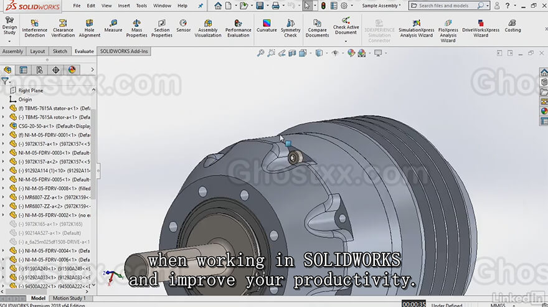Launch Hole Alignment check
This screenshot has height=307, width=548.
coord(90,29)
